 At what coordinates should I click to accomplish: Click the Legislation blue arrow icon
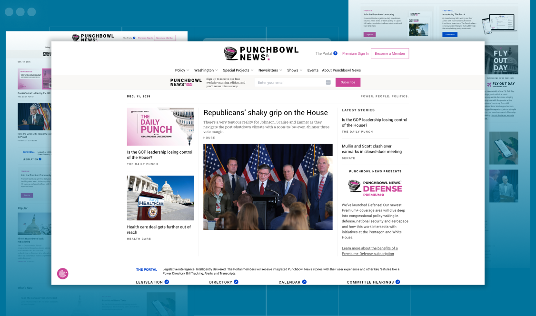167,282
